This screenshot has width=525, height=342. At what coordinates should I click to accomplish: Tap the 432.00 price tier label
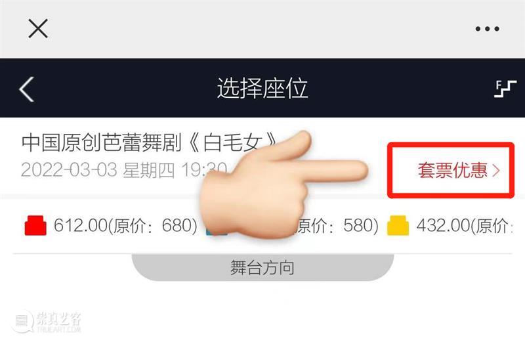(465, 225)
